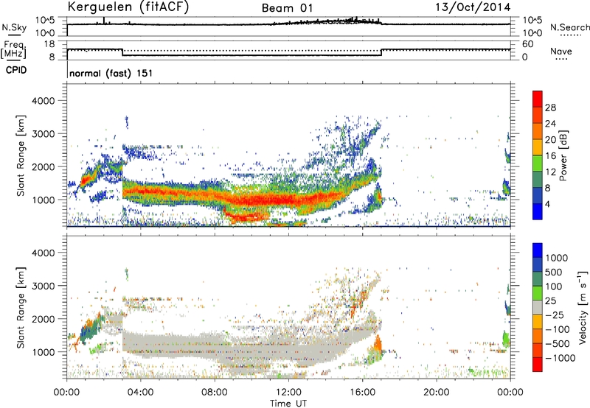Select the Beam 01 heading
The width and height of the screenshot is (590, 408).
[287, 8]
